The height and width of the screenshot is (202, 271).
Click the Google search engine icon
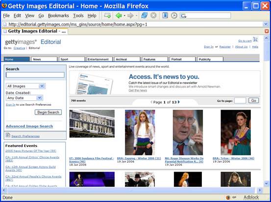pos(183,16)
